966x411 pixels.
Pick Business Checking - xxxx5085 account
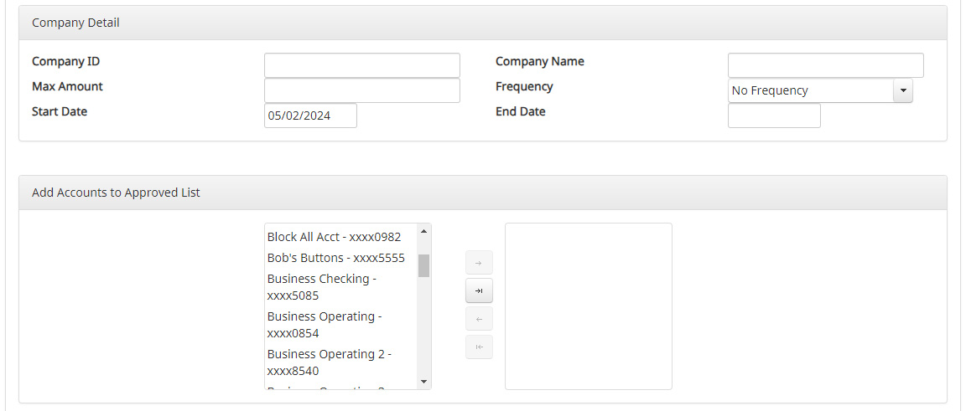pos(322,287)
